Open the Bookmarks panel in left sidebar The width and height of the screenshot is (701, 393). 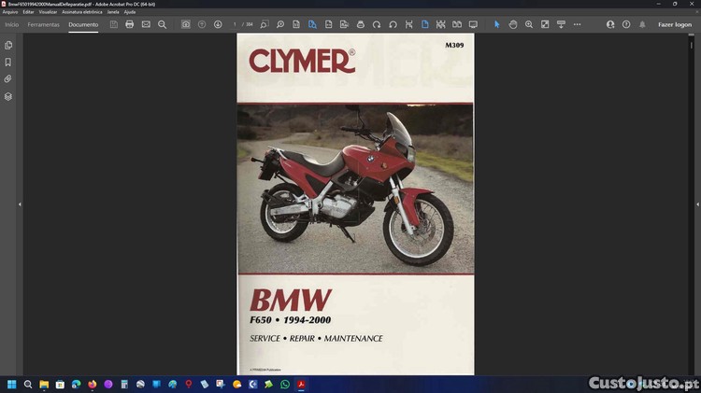[x=8, y=62]
